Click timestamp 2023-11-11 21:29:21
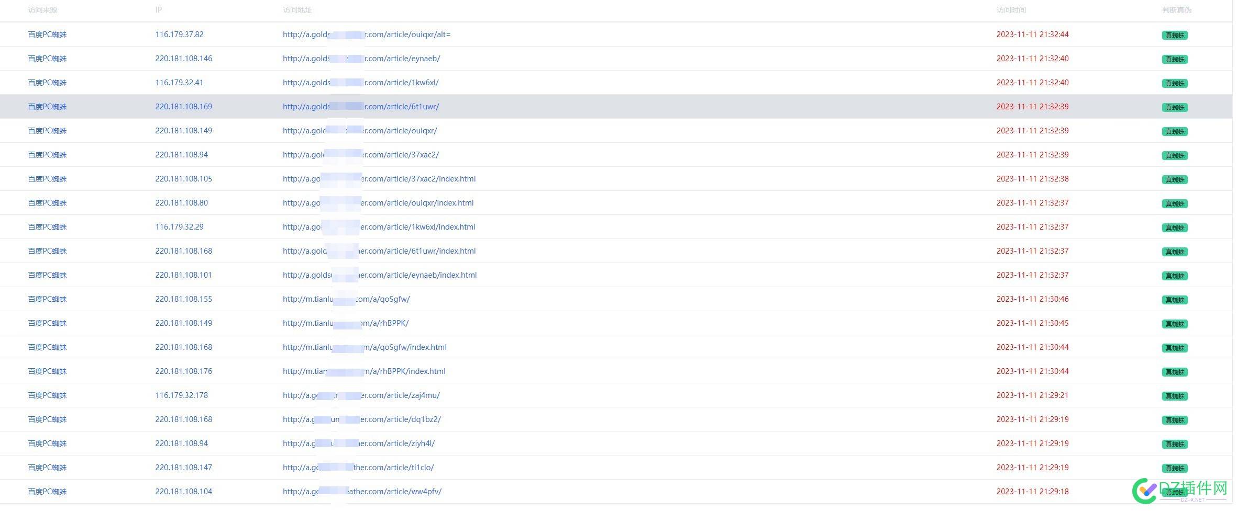The width and height of the screenshot is (1237, 512). (x=1032, y=395)
